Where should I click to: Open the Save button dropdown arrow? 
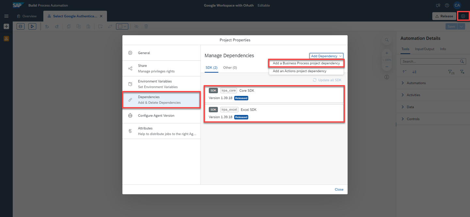(461, 26)
